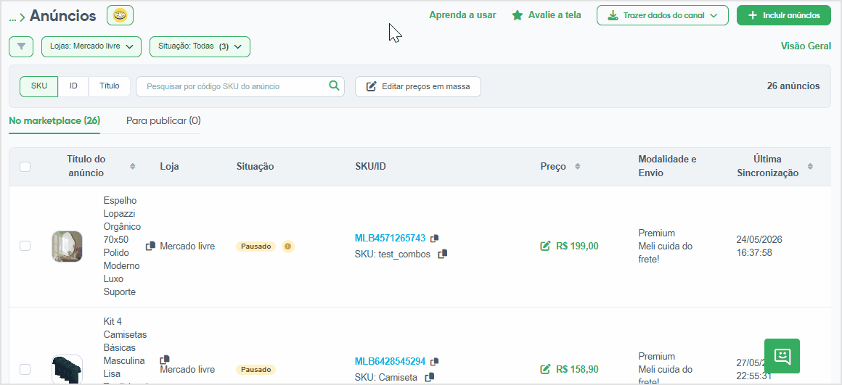Click the SKU/ID column header

pyautogui.click(x=370, y=167)
